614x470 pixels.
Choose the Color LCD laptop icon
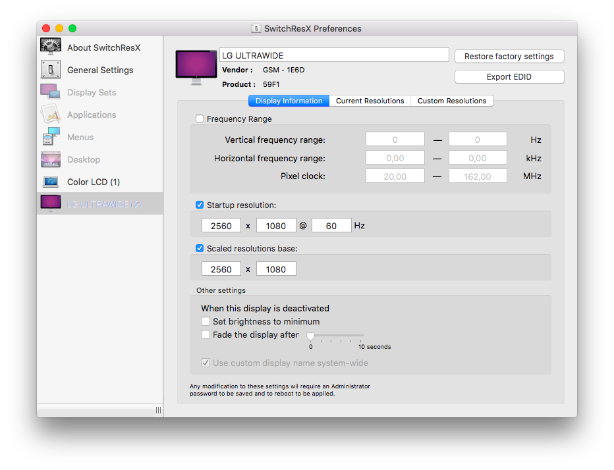[x=51, y=182]
